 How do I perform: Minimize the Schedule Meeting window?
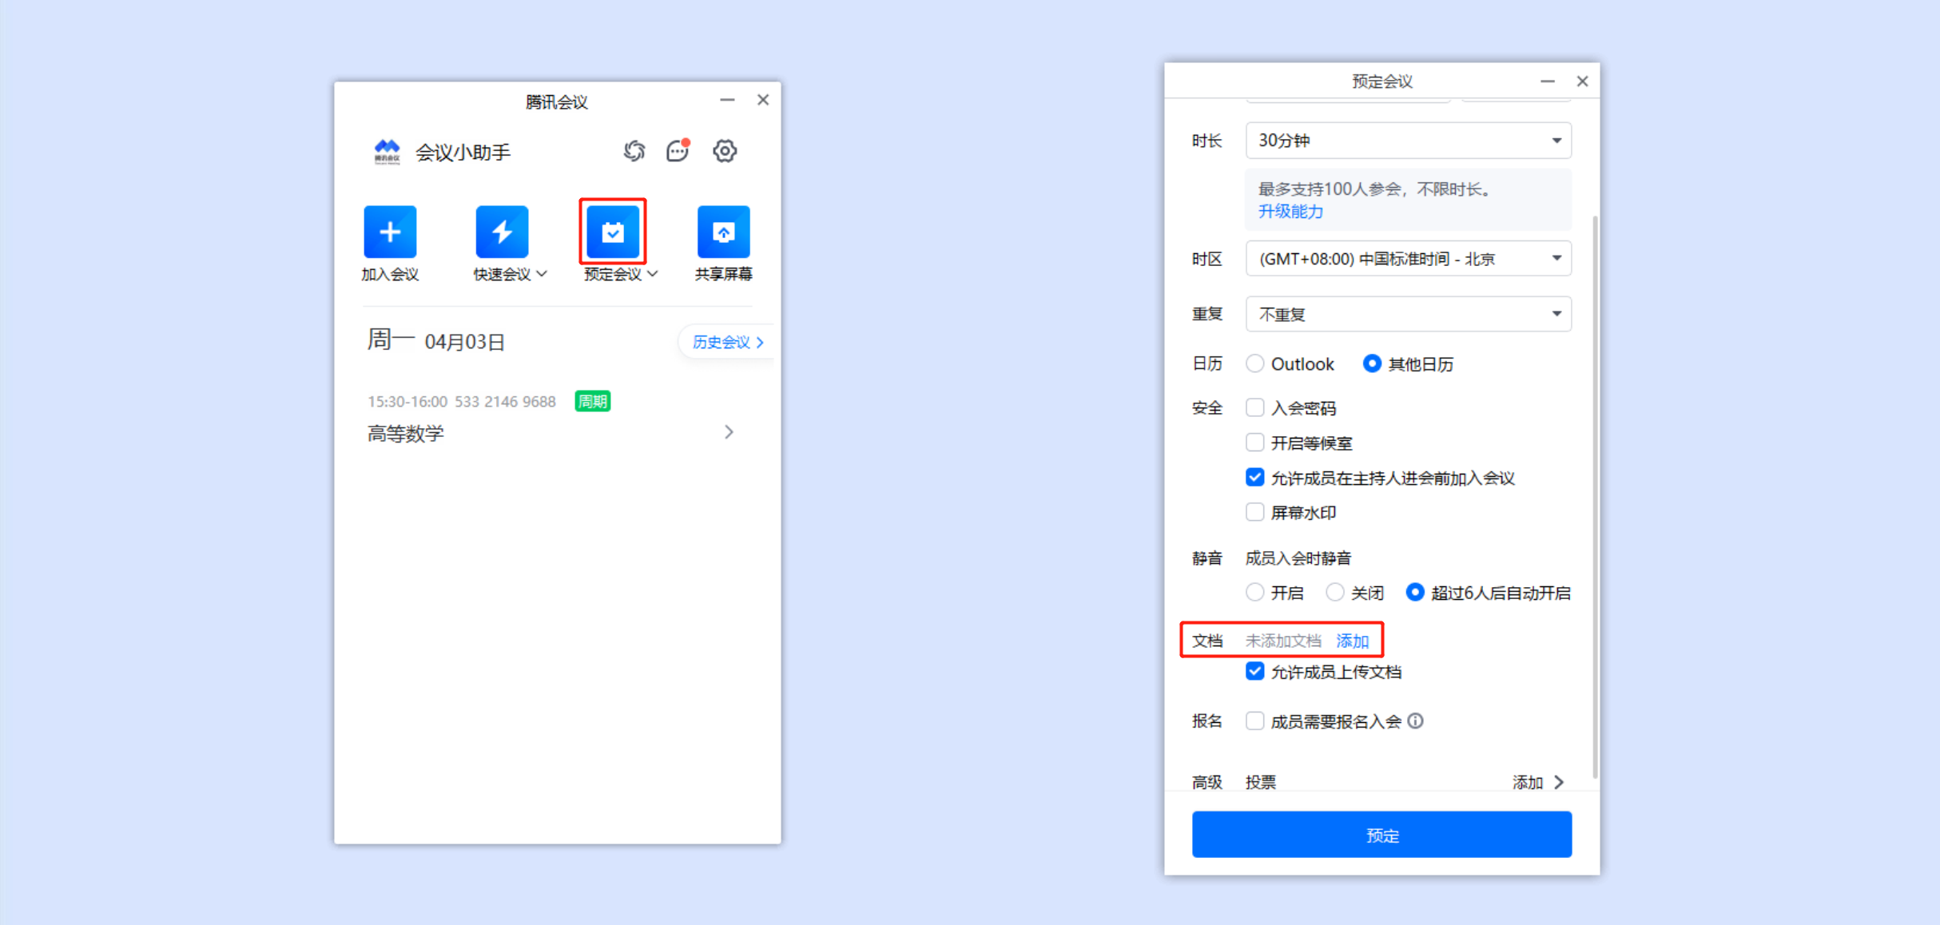click(1548, 81)
